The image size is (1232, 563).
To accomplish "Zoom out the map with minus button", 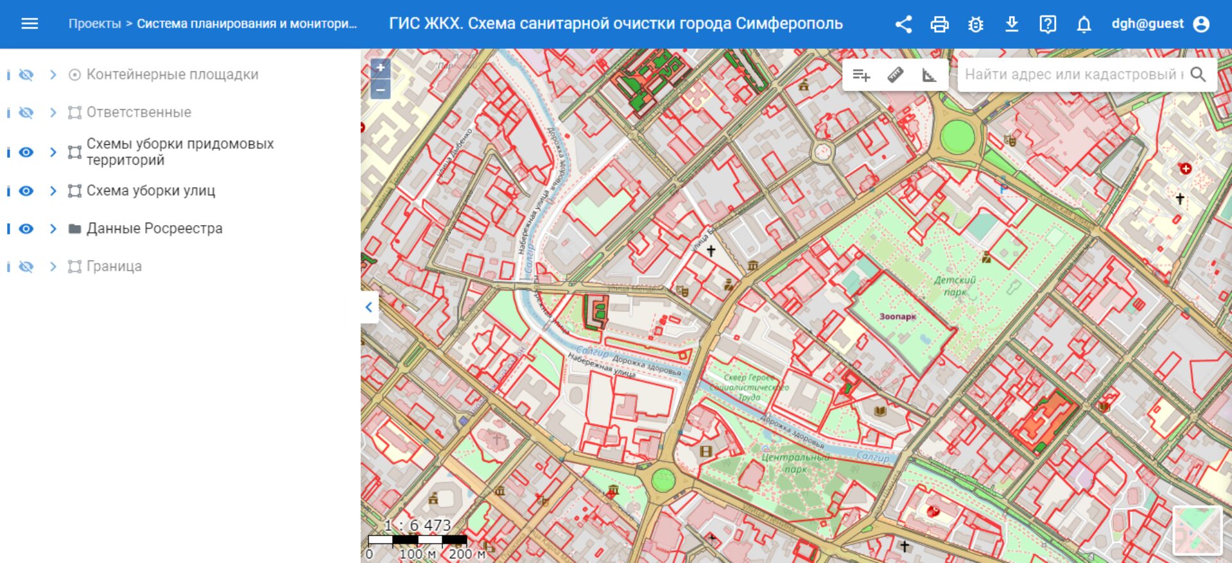I will point(380,89).
